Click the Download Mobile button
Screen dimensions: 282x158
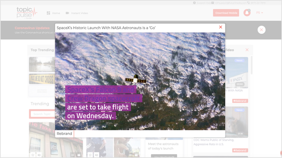pyautogui.click(x=226, y=13)
